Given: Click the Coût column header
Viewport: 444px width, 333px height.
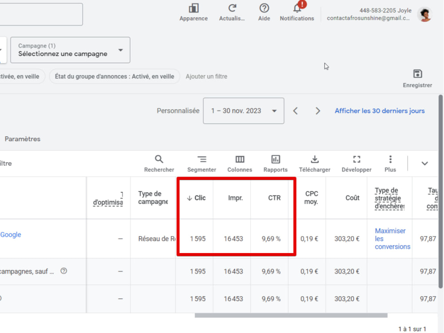Looking at the screenshot, I should pos(352,198).
